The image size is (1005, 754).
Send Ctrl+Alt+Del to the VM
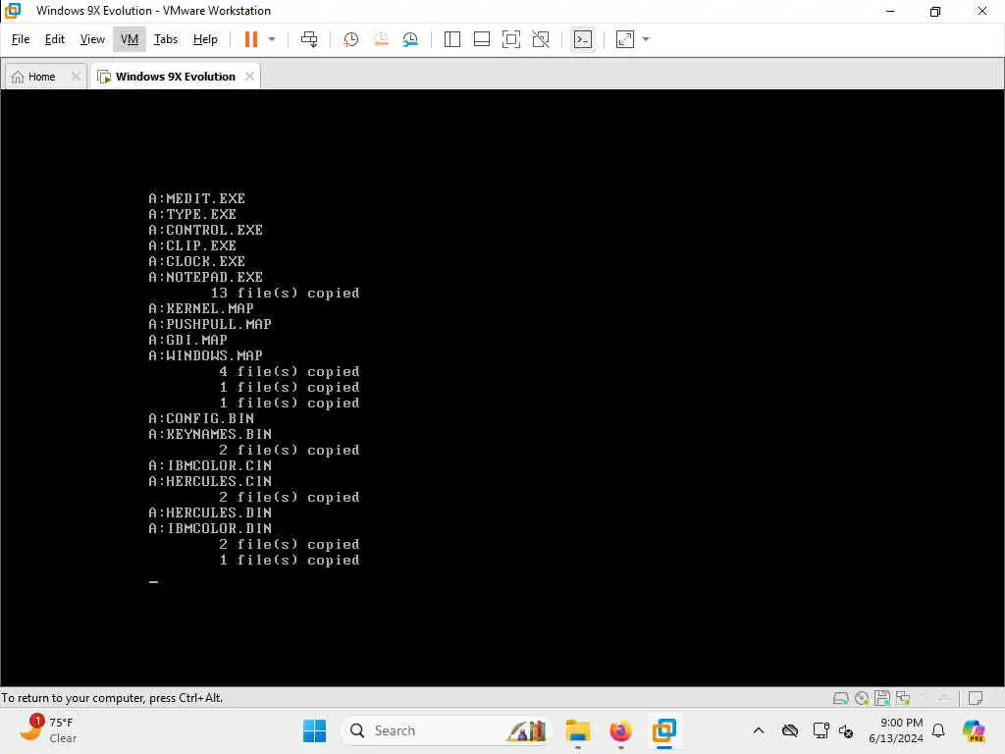click(309, 39)
